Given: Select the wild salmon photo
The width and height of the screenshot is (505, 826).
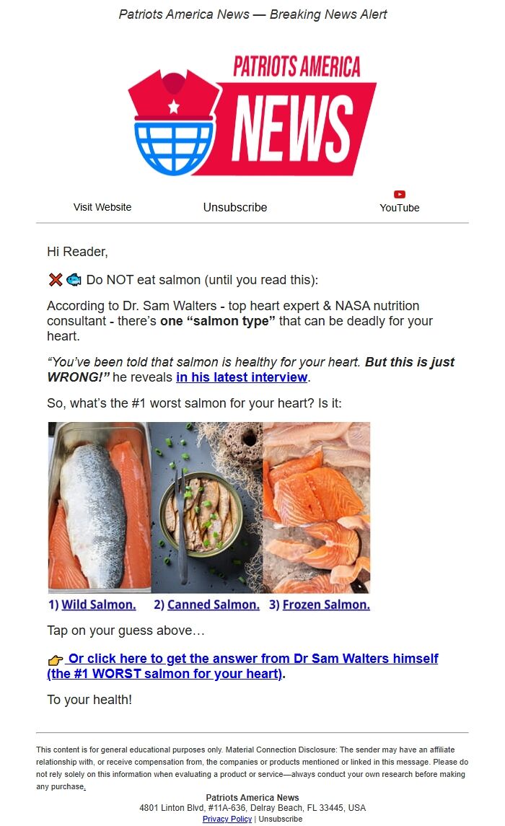Looking at the screenshot, I should 100,507.
